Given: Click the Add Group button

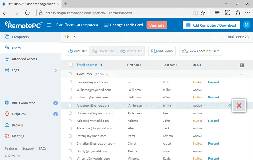Looking at the screenshot, I should pyautogui.click(x=162, y=51).
